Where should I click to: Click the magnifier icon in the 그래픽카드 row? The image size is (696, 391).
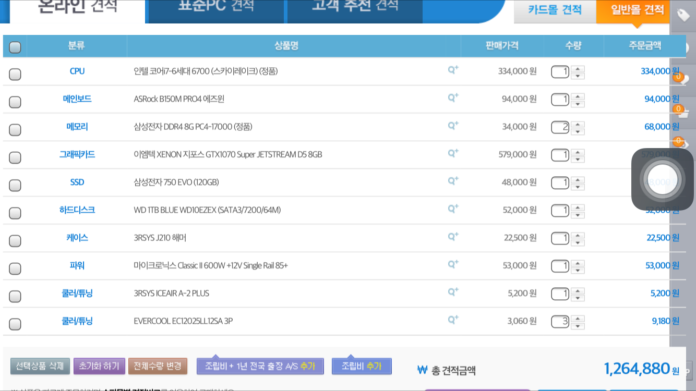pyautogui.click(x=453, y=153)
